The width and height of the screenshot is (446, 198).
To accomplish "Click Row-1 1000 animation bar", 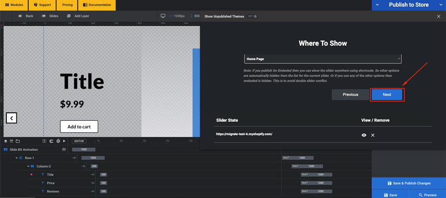I will pos(93,158).
